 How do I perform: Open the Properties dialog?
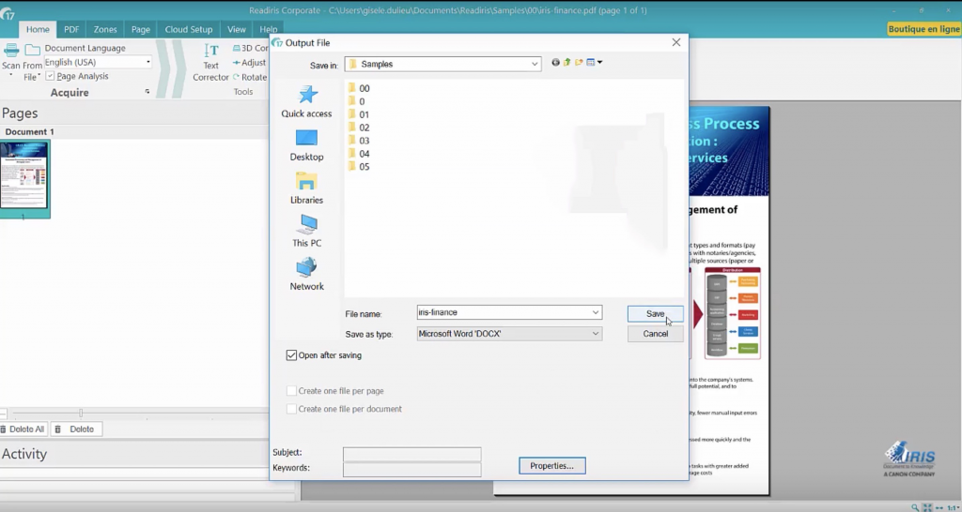(552, 465)
